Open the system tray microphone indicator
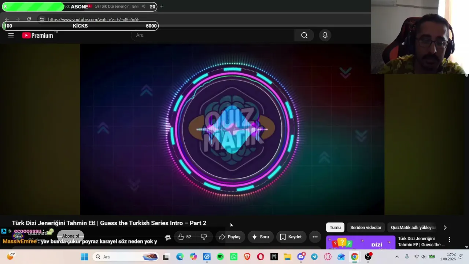This screenshot has width=469, height=264. click(407, 257)
